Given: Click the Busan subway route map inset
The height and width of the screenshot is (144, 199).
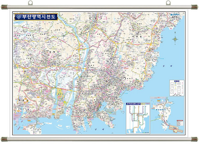Looking at the screenshot, I should click(x=138, y=118).
